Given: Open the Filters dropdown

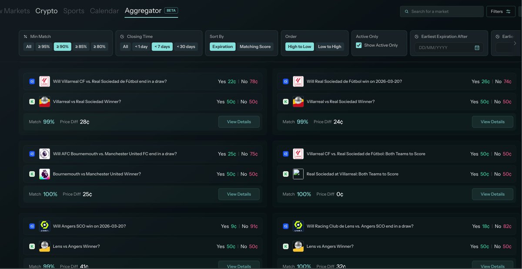Looking at the screenshot, I should pos(500,12).
